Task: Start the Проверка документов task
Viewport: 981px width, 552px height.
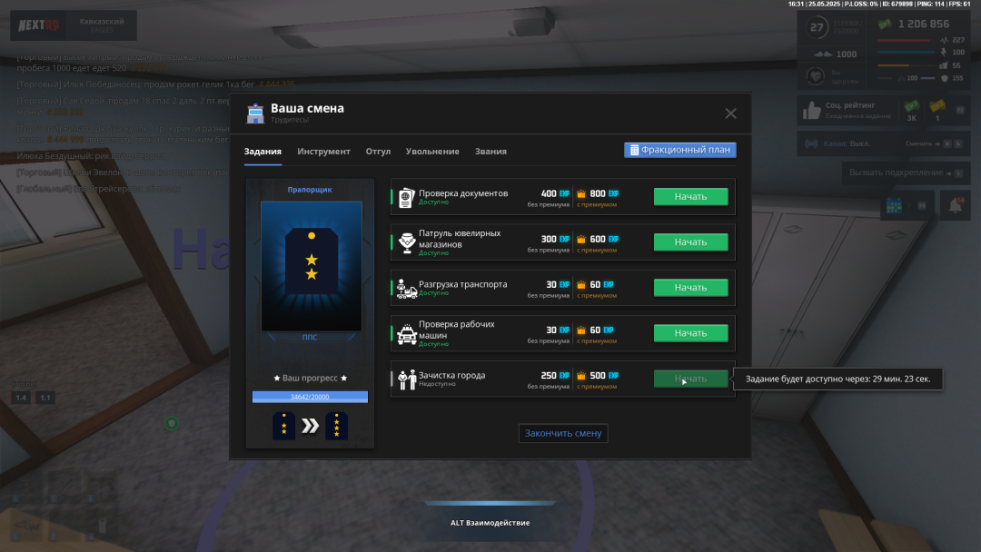Action: point(690,196)
